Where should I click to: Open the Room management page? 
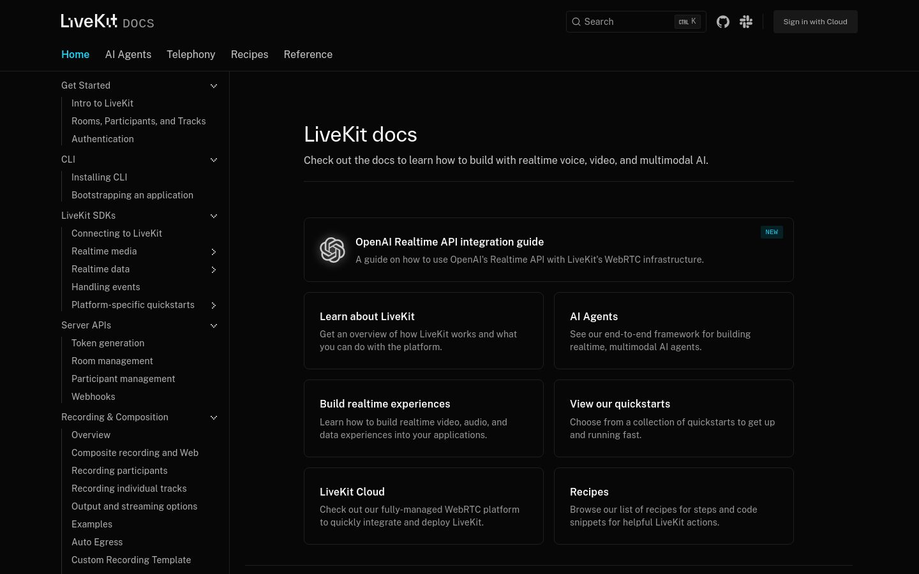[112, 361]
